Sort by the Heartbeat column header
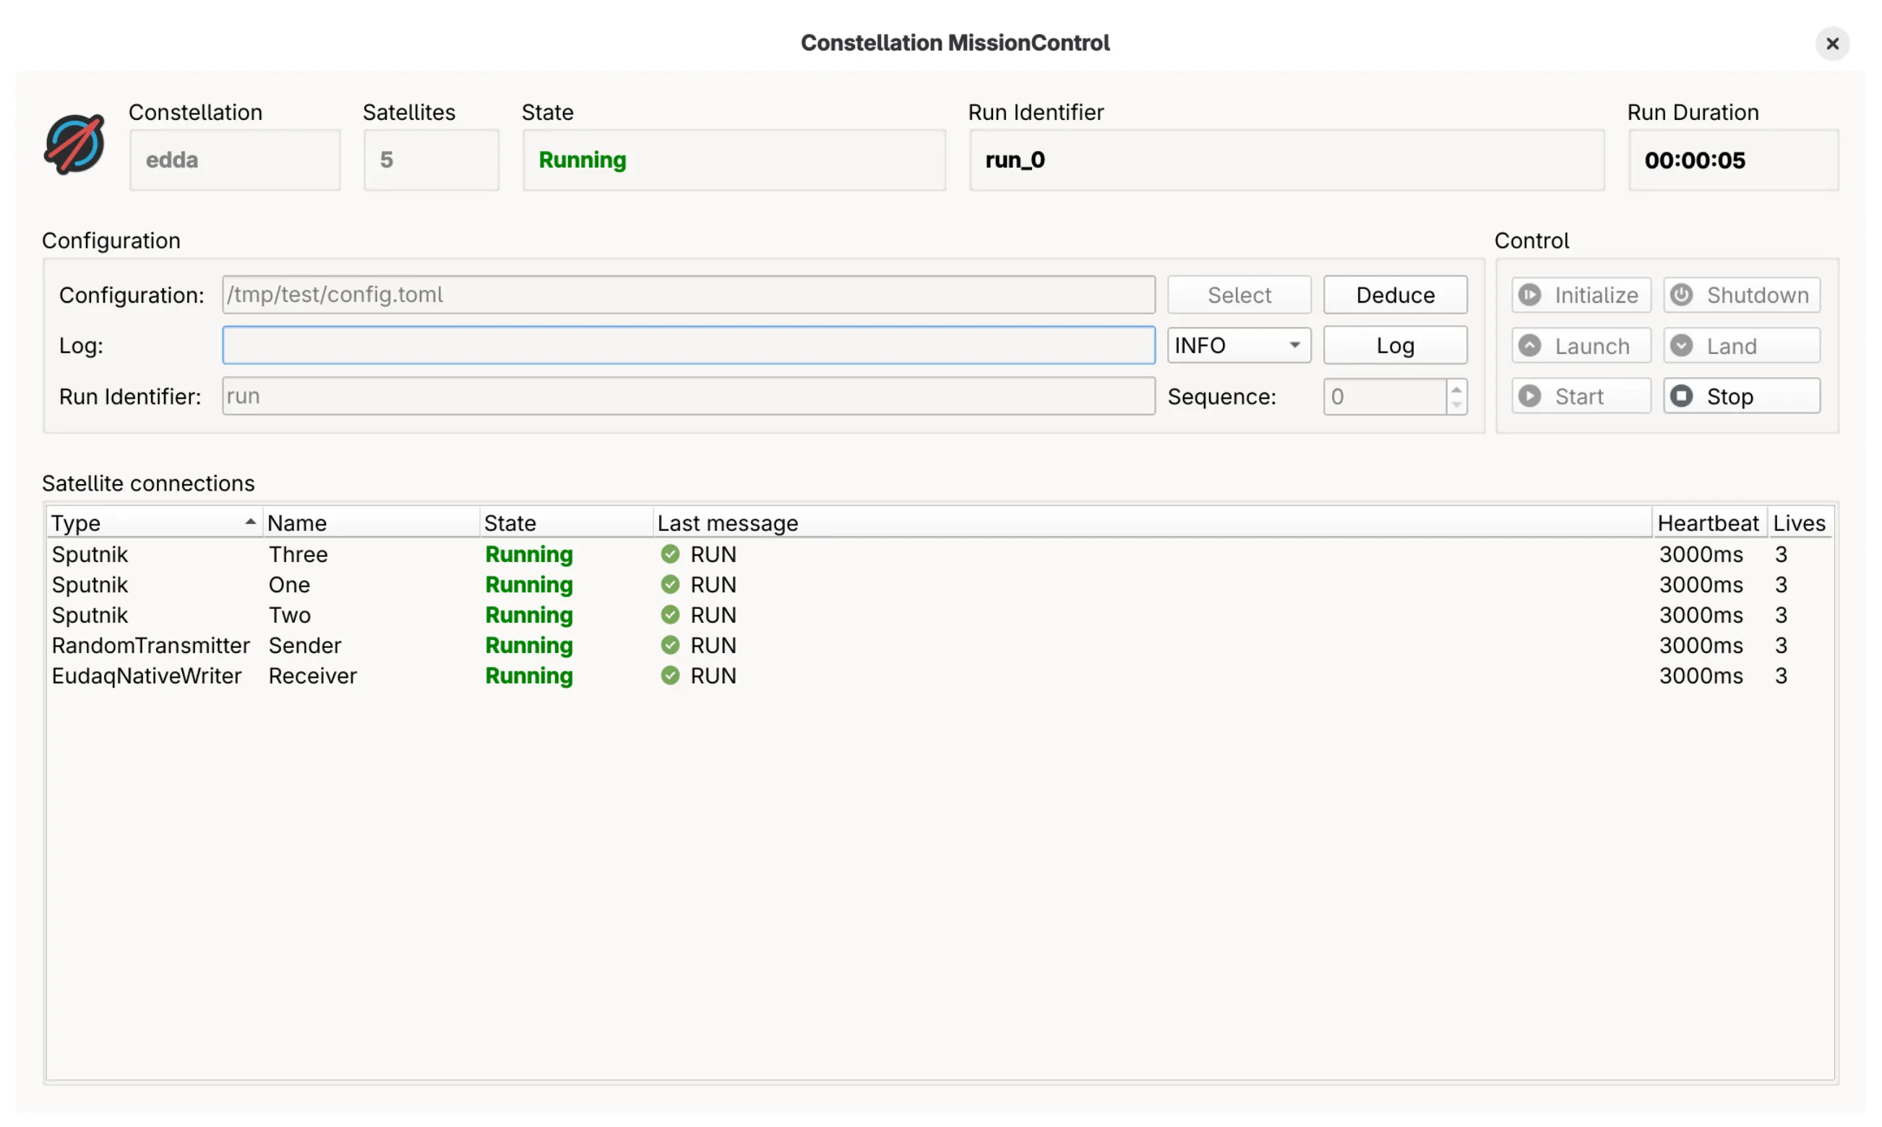 tap(1709, 522)
